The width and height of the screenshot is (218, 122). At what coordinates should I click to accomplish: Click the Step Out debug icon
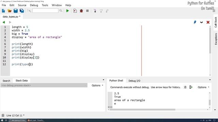click(x=107, y=11)
